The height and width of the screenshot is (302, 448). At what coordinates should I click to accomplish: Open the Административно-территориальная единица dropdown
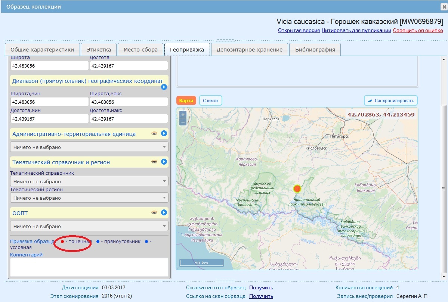(89, 147)
